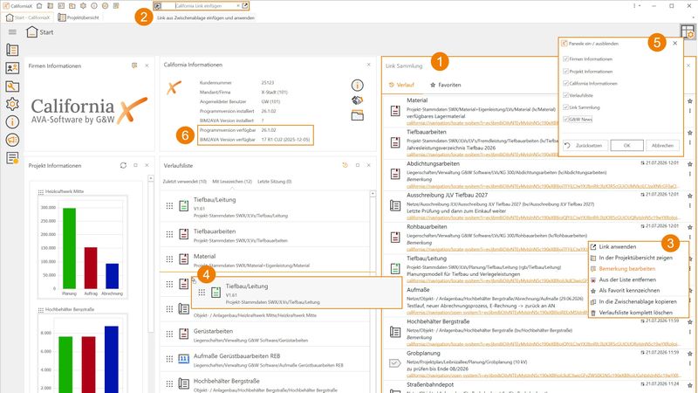Toggle G&W News checkbox
This screenshot has height=393, width=698.
click(x=565, y=120)
